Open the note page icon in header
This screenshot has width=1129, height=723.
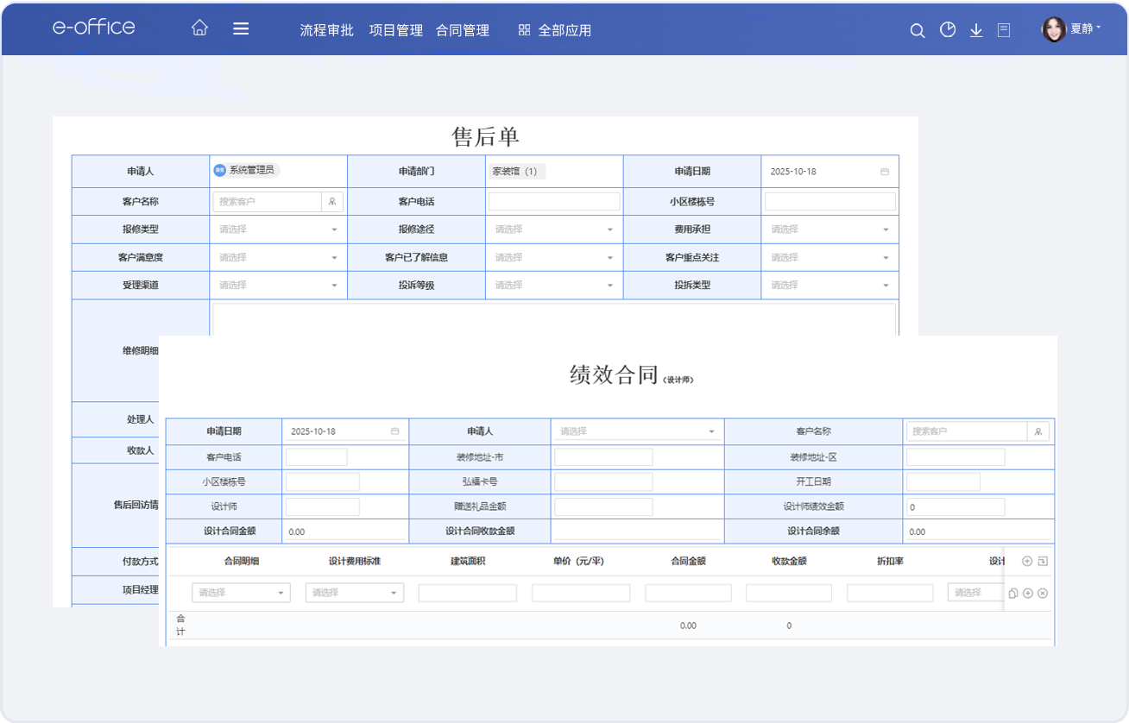1004,30
